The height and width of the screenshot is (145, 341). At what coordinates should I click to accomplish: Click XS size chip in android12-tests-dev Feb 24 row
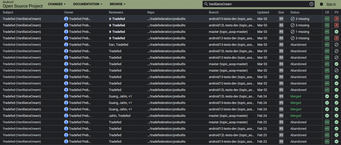pos(281,109)
